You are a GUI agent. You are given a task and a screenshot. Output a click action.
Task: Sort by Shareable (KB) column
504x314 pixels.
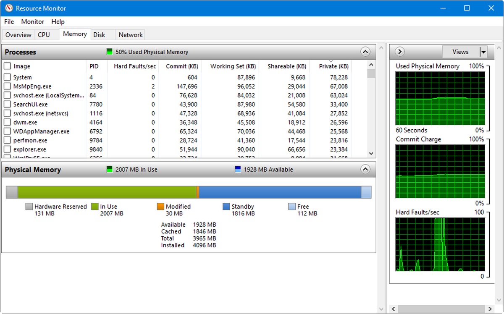tap(284, 66)
